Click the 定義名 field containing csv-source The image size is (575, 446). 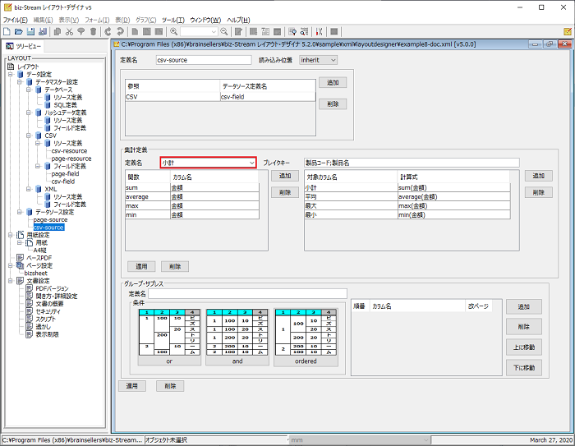(x=204, y=60)
